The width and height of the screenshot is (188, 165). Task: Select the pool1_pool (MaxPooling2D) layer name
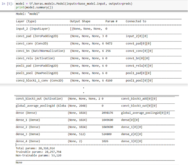click(37, 73)
